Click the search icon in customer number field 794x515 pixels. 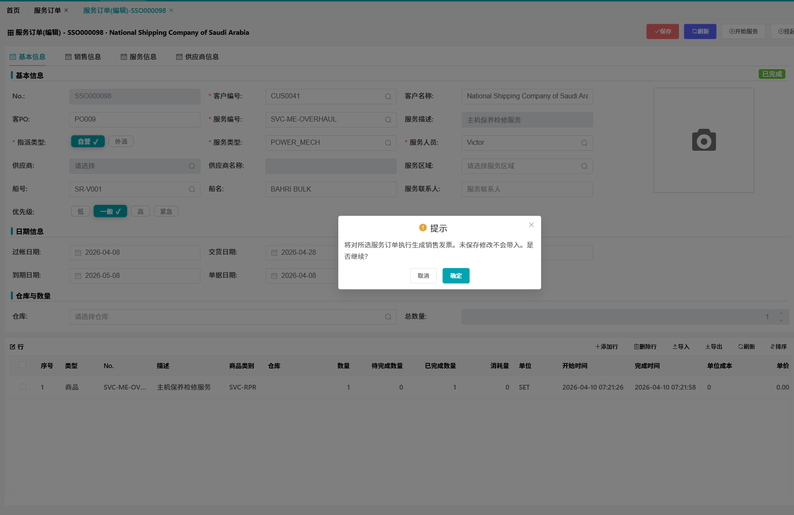tap(388, 96)
